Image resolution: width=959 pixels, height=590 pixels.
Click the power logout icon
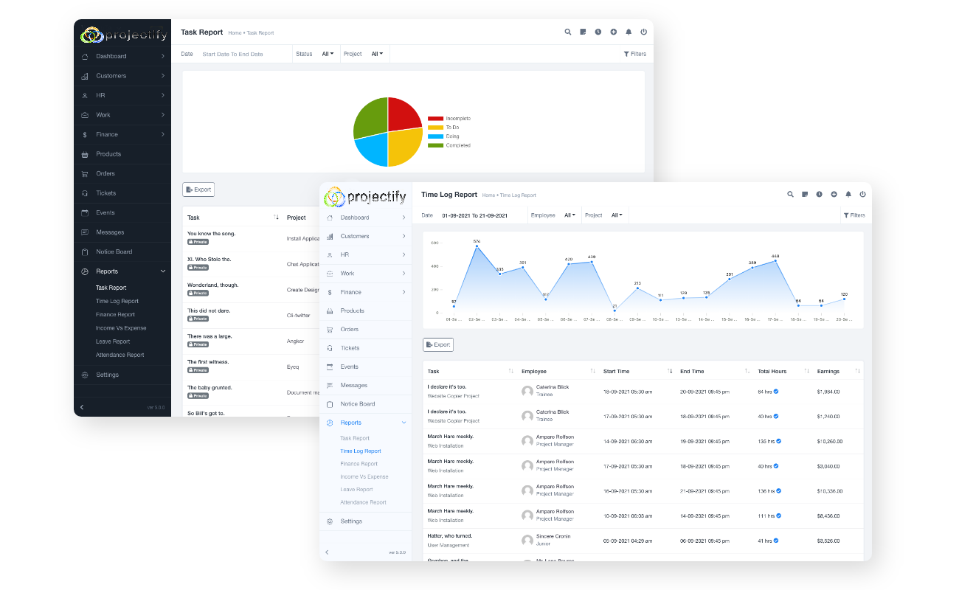[863, 194]
